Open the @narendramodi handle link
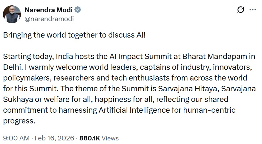 point(49,19)
